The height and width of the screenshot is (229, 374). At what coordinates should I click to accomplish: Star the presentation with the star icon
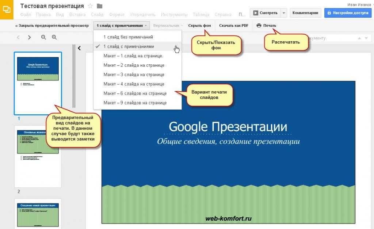(90, 6)
